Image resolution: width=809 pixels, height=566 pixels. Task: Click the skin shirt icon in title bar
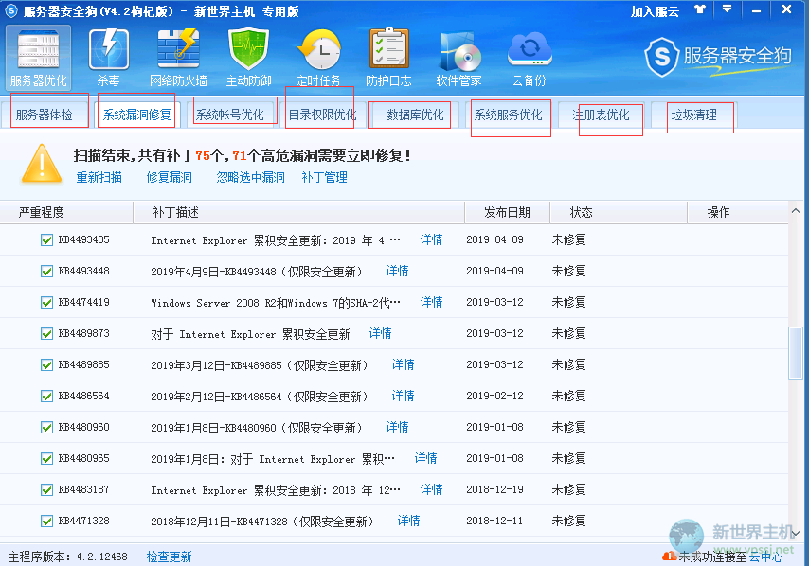pos(700,9)
